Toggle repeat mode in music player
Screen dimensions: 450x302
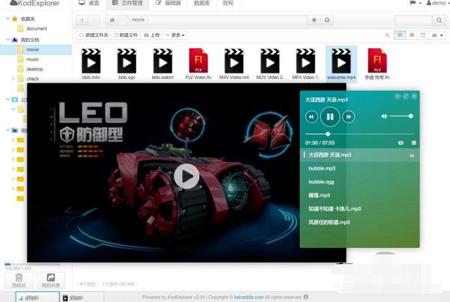click(400, 143)
